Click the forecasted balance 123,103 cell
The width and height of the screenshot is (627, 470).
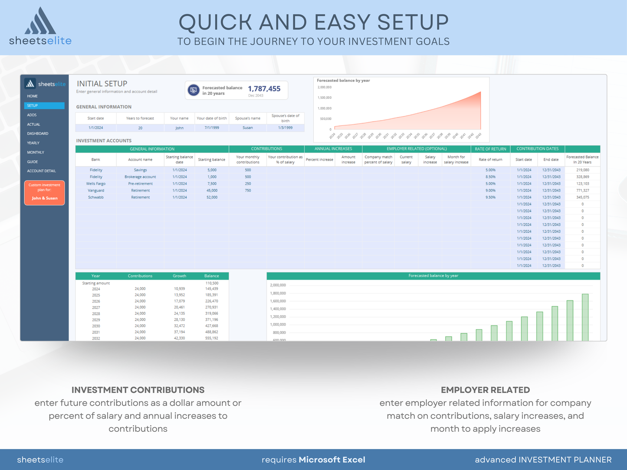(583, 184)
